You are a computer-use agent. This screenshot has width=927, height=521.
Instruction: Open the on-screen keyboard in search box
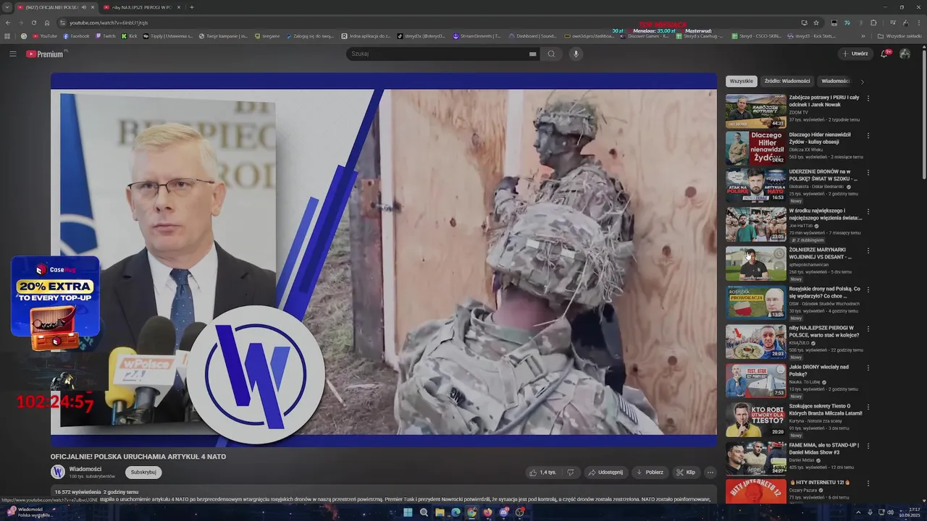(533, 54)
